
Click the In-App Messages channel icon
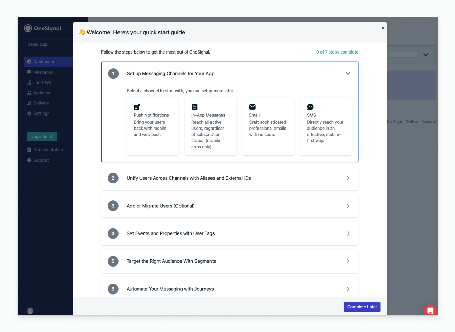(x=194, y=107)
